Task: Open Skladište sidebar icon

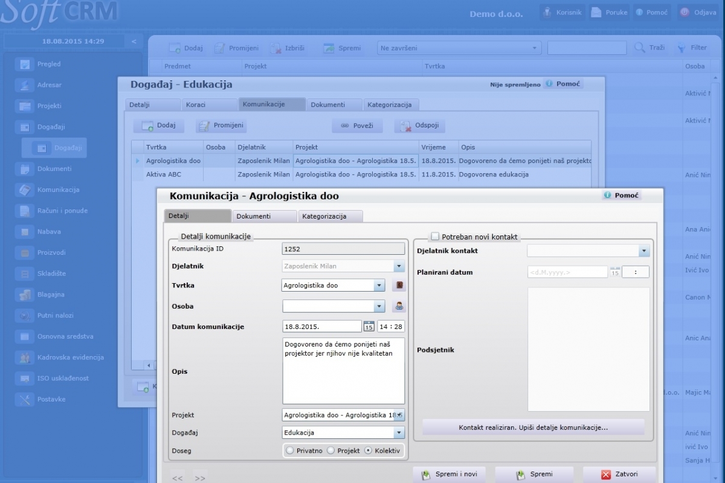Action: (25, 273)
